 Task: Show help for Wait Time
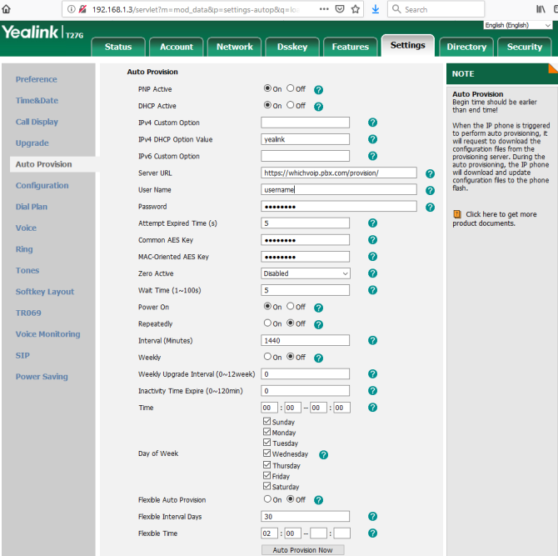pyautogui.click(x=372, y=290)
